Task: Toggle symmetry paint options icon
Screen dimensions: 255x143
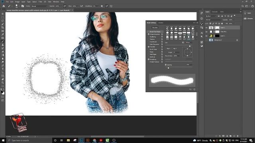Action: (111, 6)
